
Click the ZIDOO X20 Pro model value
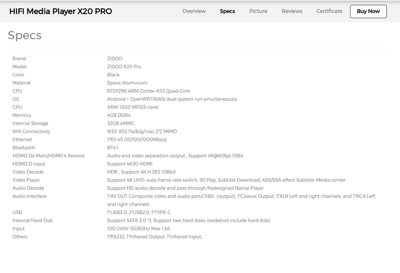point(124,67)
